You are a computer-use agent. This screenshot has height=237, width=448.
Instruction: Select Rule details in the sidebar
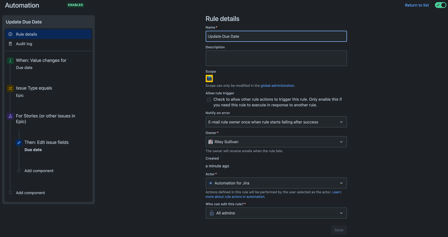click(x=48, y=34)
